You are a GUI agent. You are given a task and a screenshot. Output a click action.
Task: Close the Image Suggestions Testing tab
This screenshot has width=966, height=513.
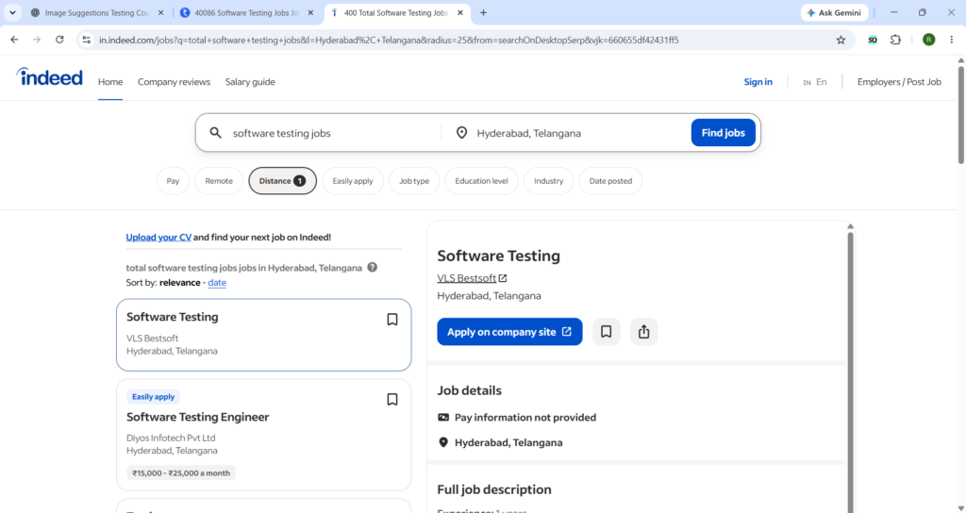tap(160, 13)
